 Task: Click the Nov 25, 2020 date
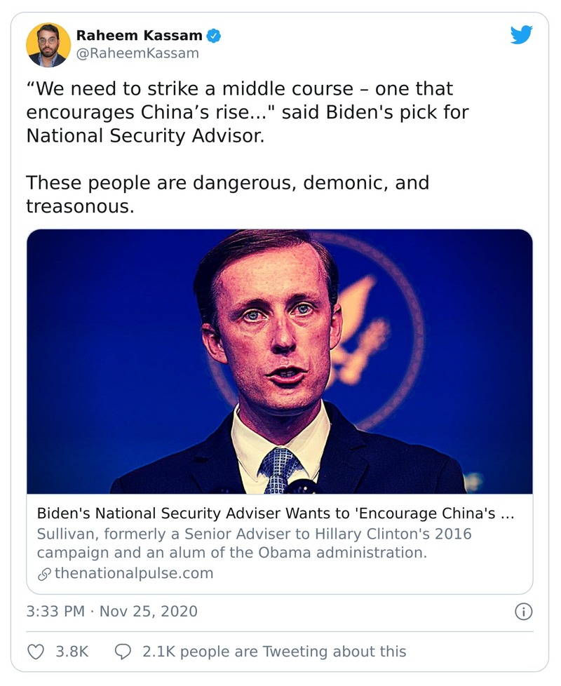[x=149, y=611]
